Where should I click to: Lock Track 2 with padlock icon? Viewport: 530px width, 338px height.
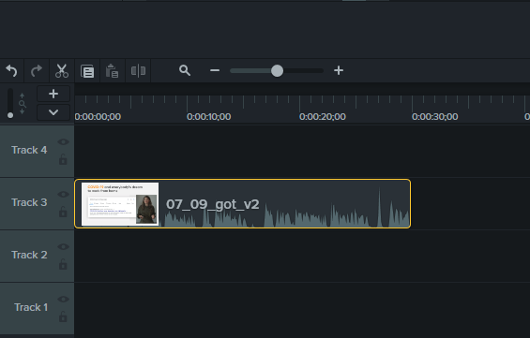[63, 264]
